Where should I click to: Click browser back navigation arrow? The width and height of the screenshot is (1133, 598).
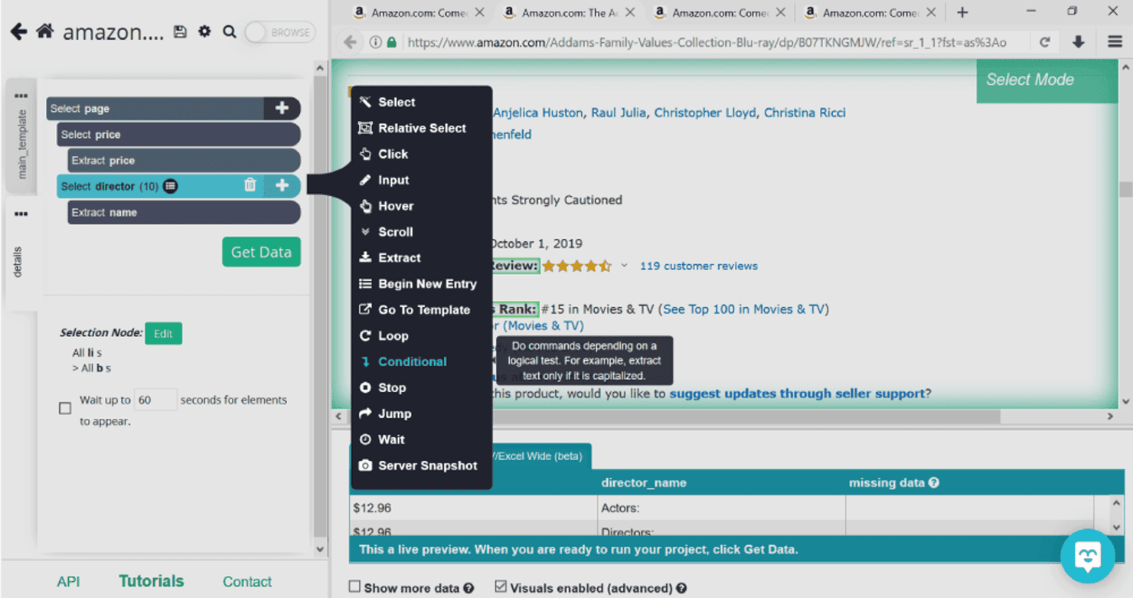pyautogui.click(x=351, y=42)
